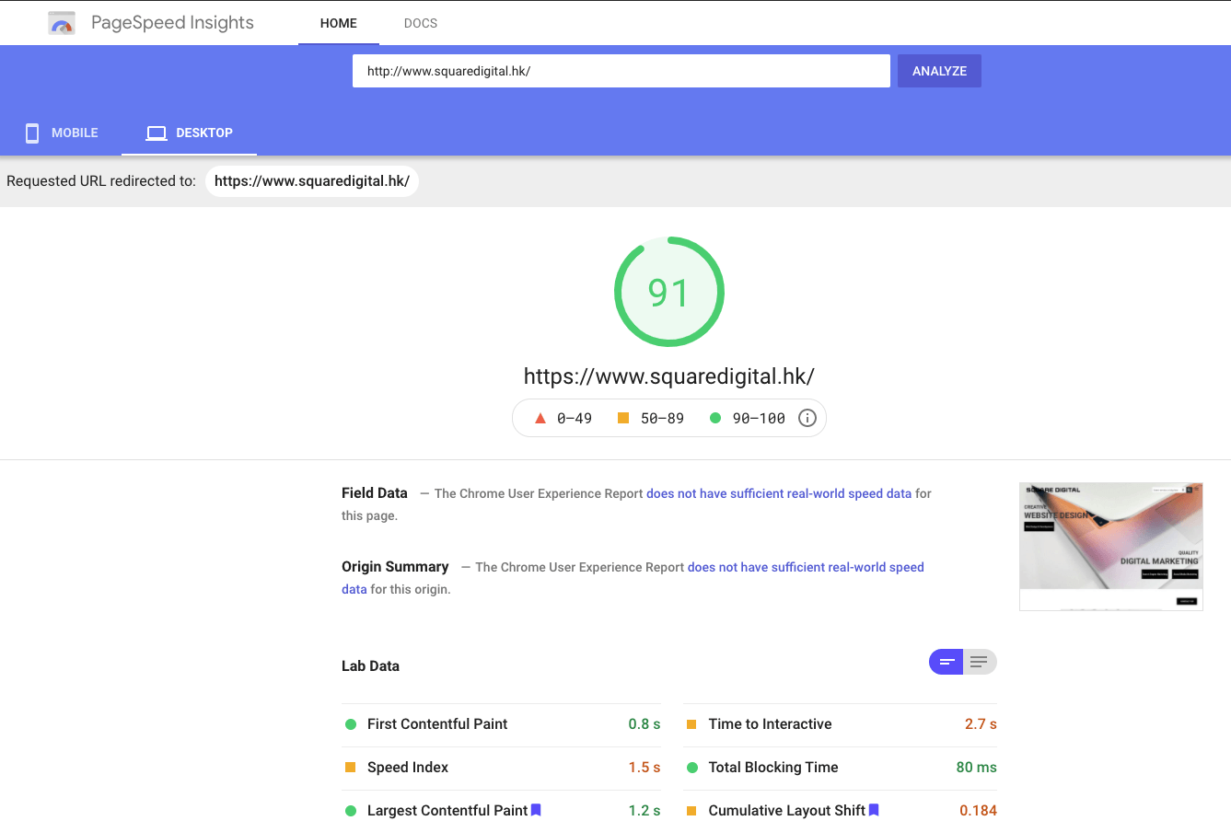Click the PageSpeed Insights logo icon

click(62, 23)
